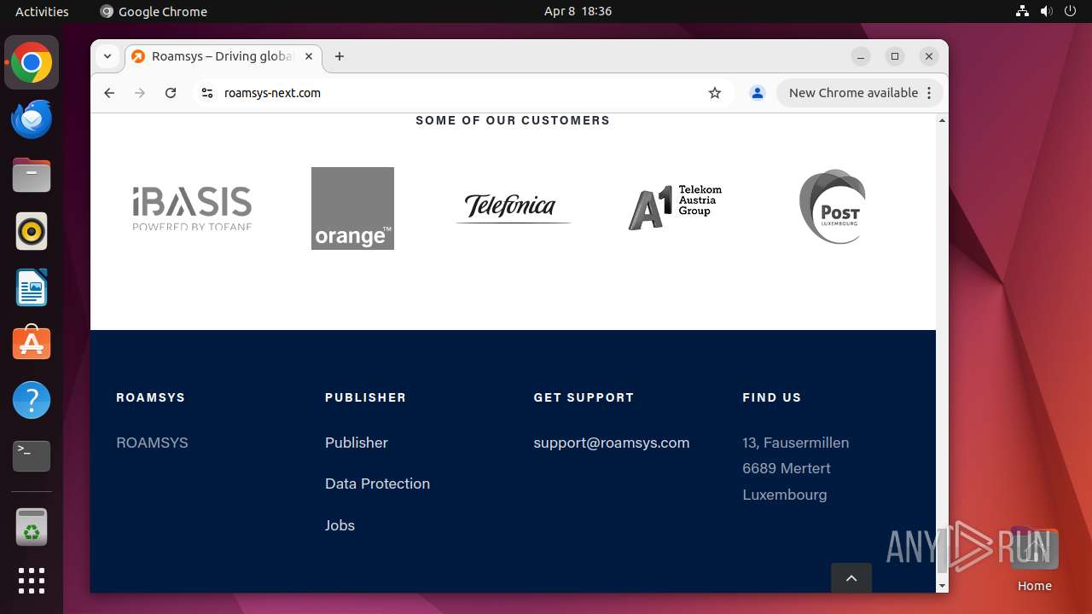This screenshot has width=1092, height=614.
Task: Launch Google Chrome from the dock
Action: pyautogui.click(x=32, y=63)
